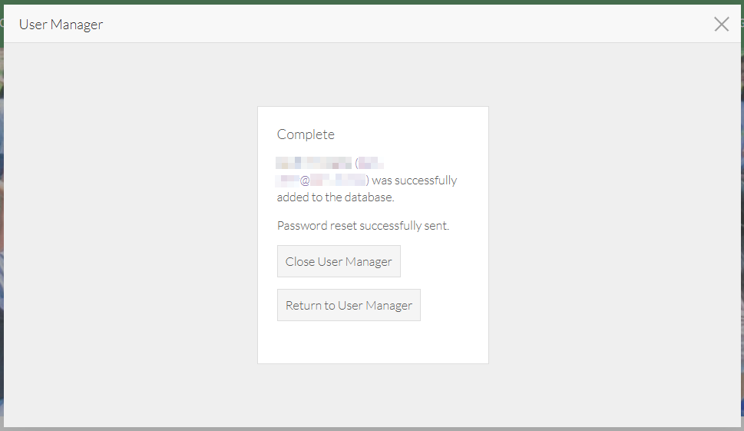Click the Complete heading
The height and width of the screenshot is (431, 744).
(x=306, y=134)
